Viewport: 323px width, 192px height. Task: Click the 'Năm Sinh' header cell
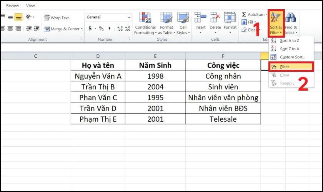[155, 65]
